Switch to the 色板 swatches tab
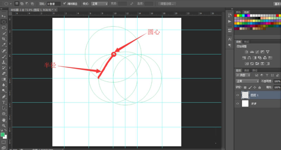This screenshot has height=150, width=281. click(x=247, y=12)
